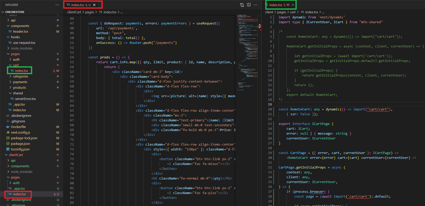Viewport: 425px width, 206px height.
Task: Open tsconfig.json file
Action: tap(20, 149)
